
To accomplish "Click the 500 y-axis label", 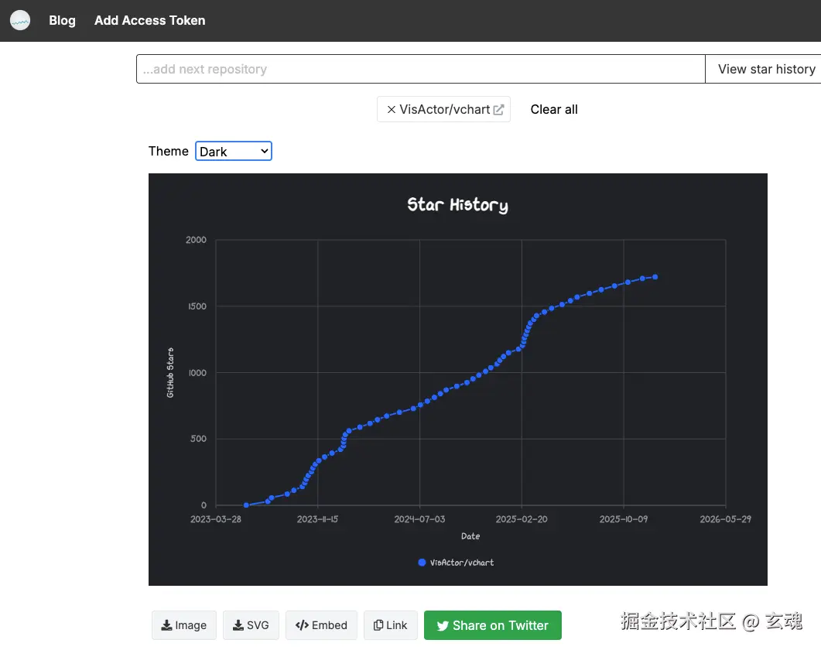I will (x=198, y=439).
